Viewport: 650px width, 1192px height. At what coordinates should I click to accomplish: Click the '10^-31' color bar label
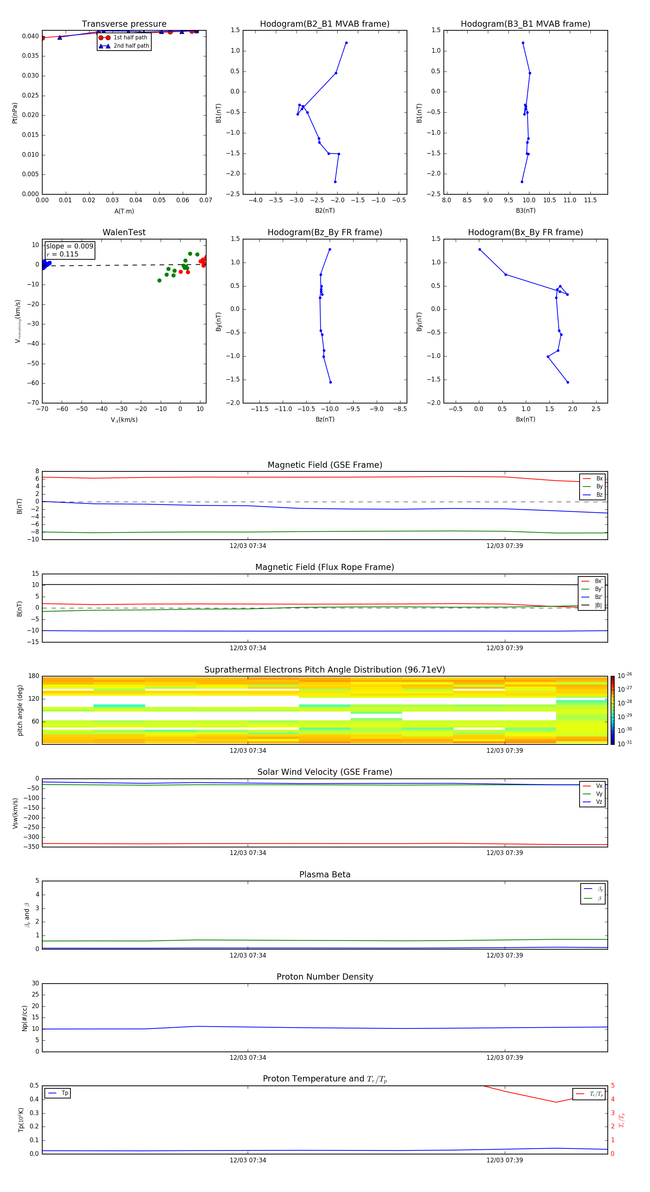coord(625,744)
